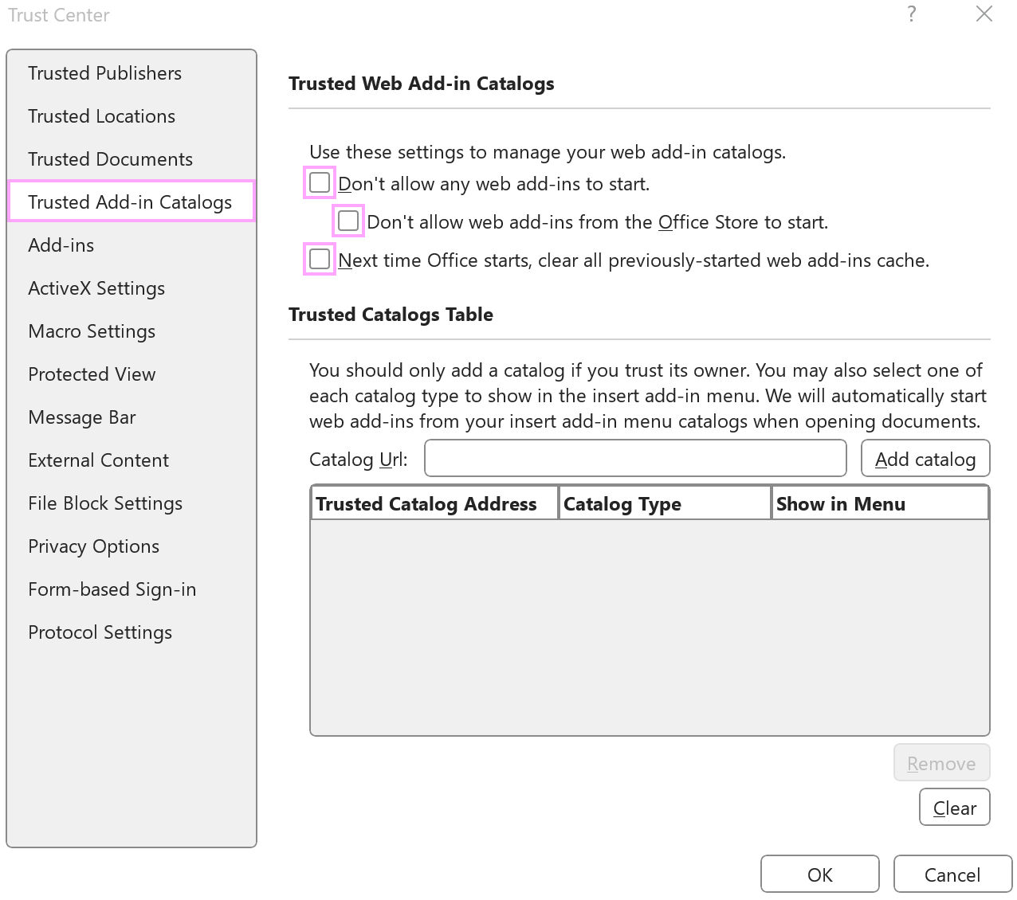Confirm changes with the OK button
Viewport: 1017px width, 900px height.
[819, 874]
